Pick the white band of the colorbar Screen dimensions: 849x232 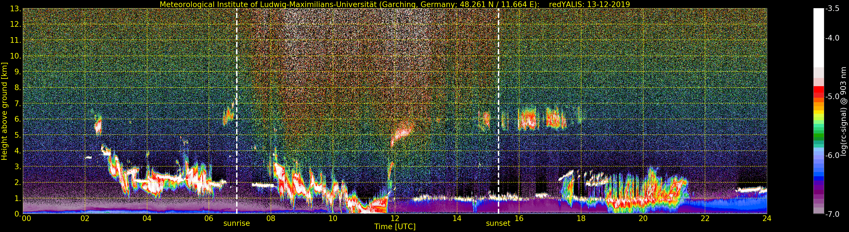(x=819, y=38)
